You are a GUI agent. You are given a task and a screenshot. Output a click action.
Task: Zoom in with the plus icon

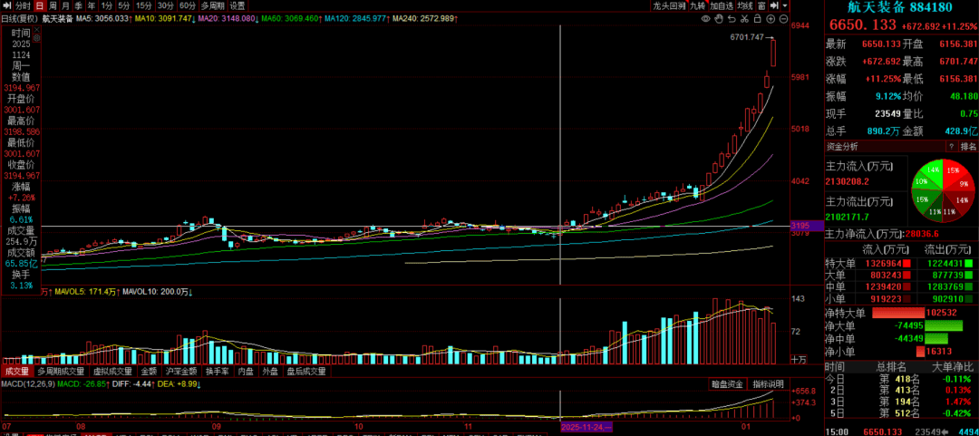771,18
